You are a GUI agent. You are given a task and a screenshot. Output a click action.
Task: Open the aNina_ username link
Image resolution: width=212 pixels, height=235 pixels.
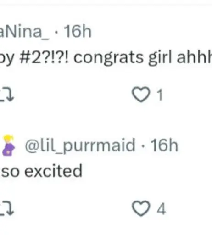click(x=24, y=32)
